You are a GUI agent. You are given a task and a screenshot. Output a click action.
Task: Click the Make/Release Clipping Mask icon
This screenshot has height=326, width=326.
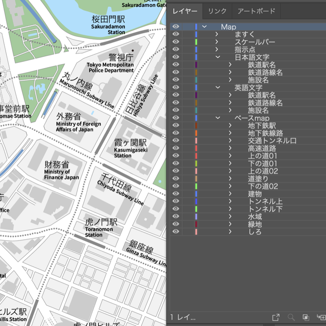[x=306, y=317]
